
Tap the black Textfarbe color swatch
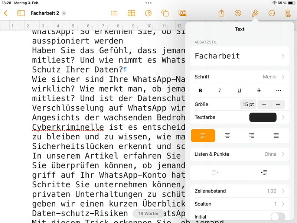tap(263, 117)
